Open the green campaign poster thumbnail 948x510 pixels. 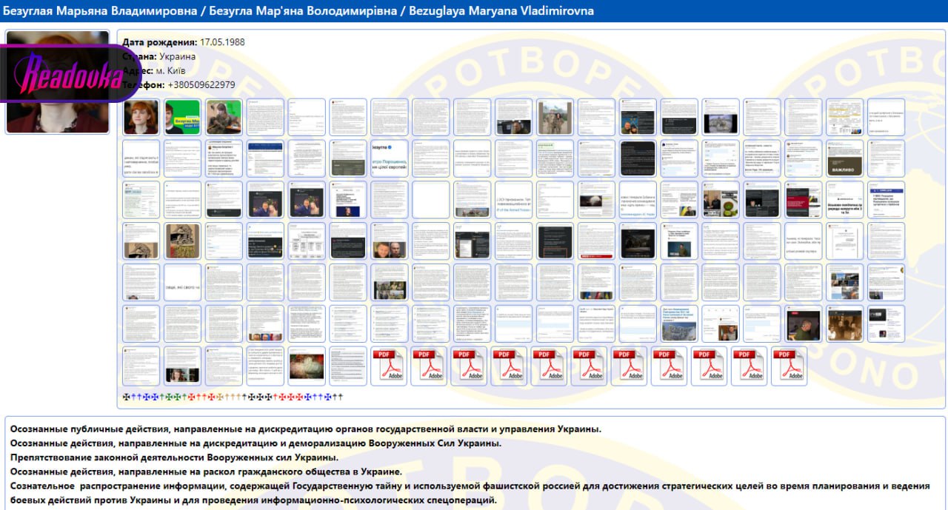point(182,117)
